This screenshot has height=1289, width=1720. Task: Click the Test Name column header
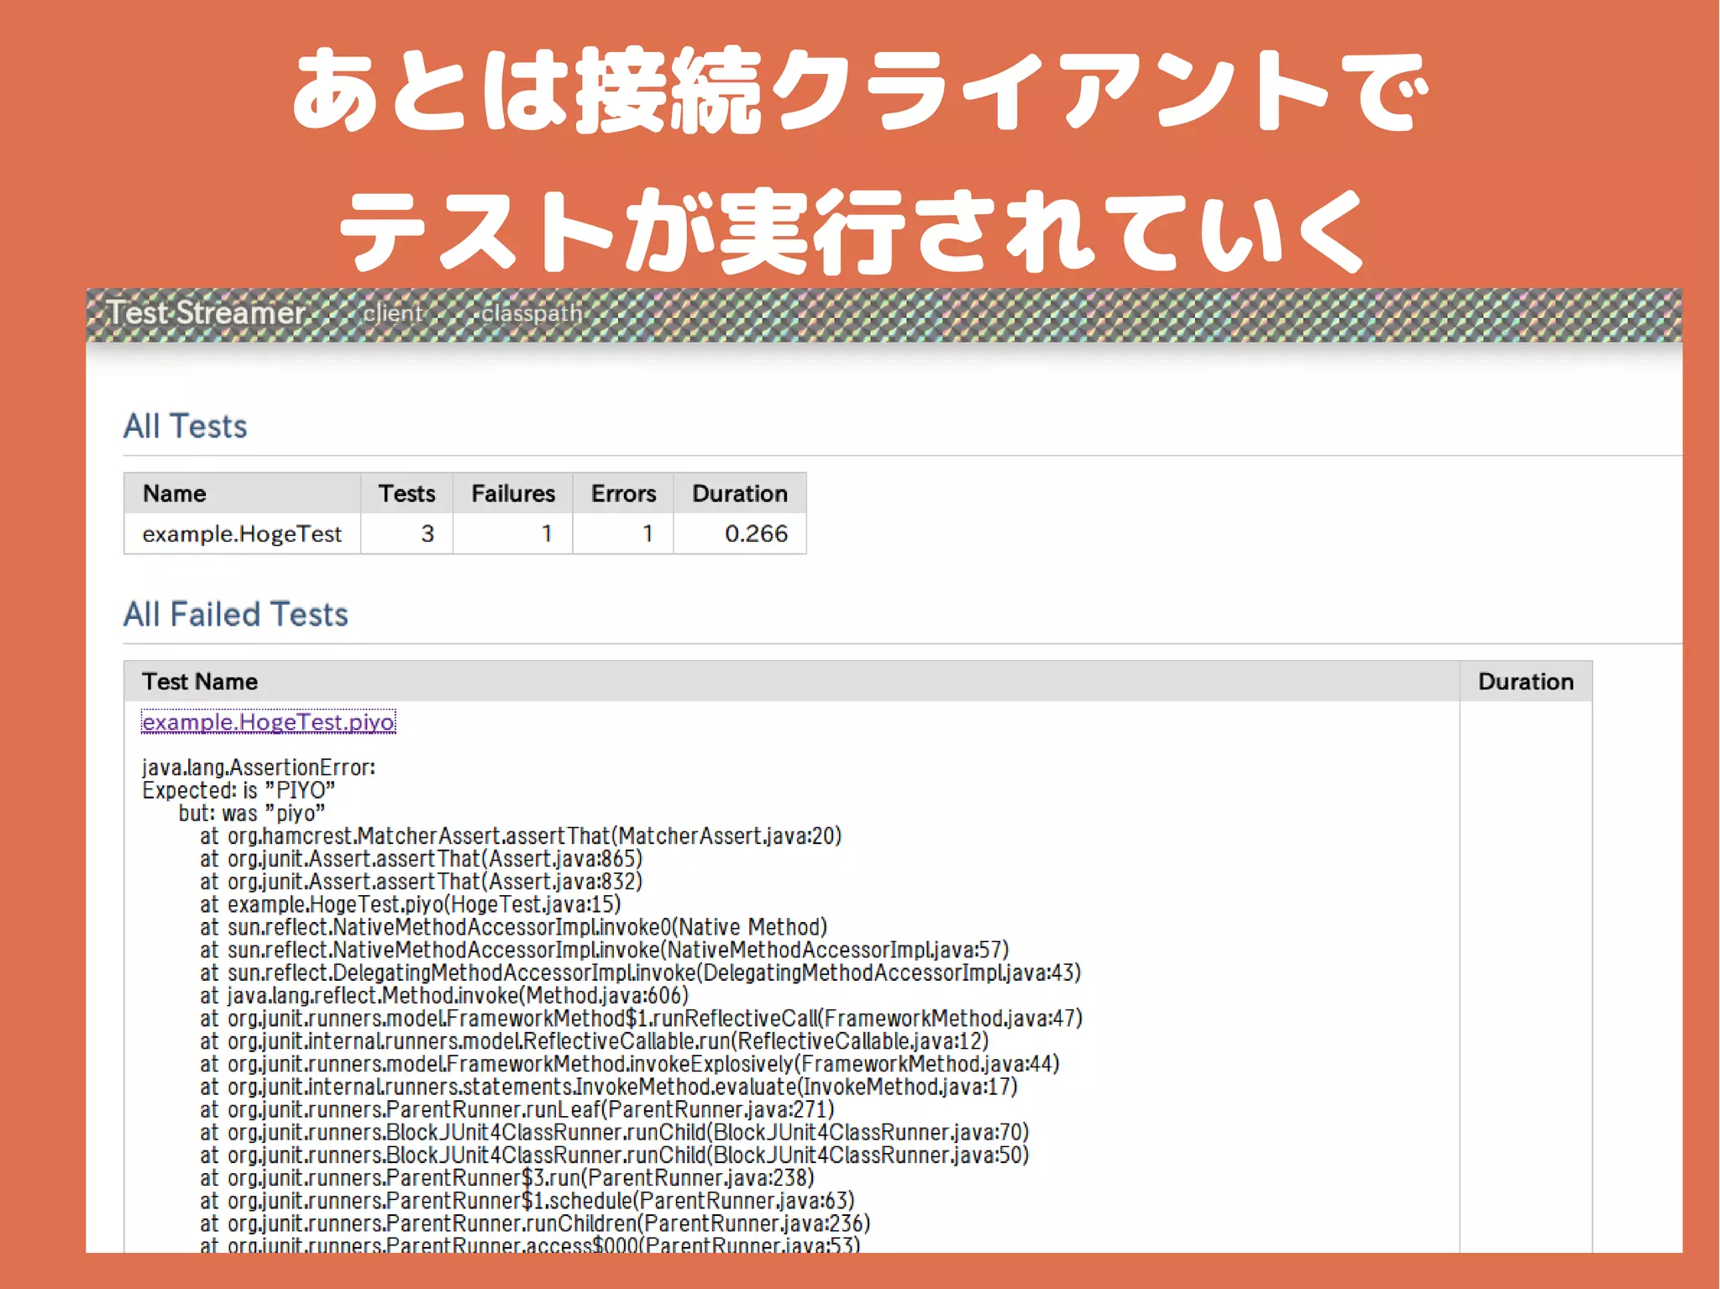pyautogui.click(x=791, y=681)
